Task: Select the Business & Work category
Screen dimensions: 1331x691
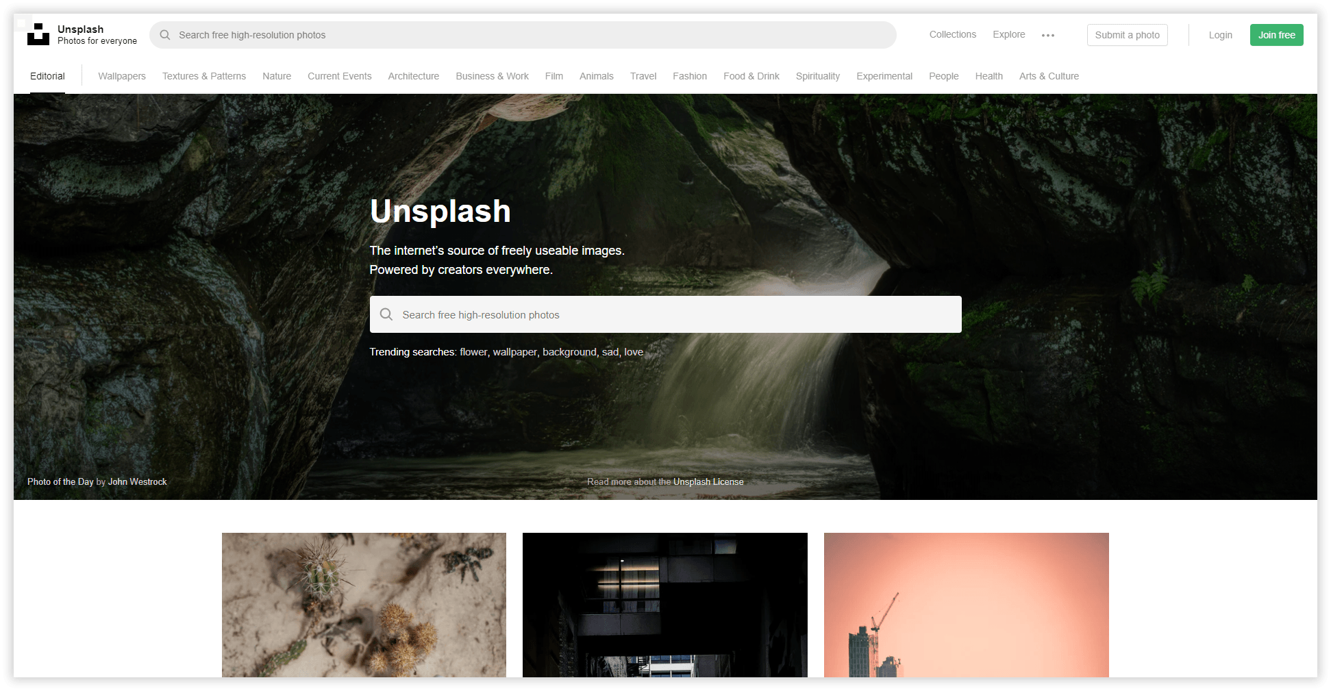Action: point(493,76)
